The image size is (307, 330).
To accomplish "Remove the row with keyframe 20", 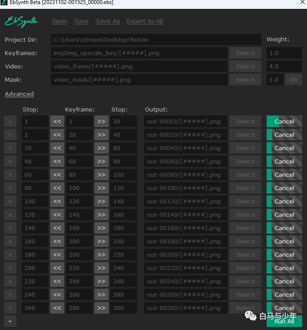I will [x=10, y=135].
